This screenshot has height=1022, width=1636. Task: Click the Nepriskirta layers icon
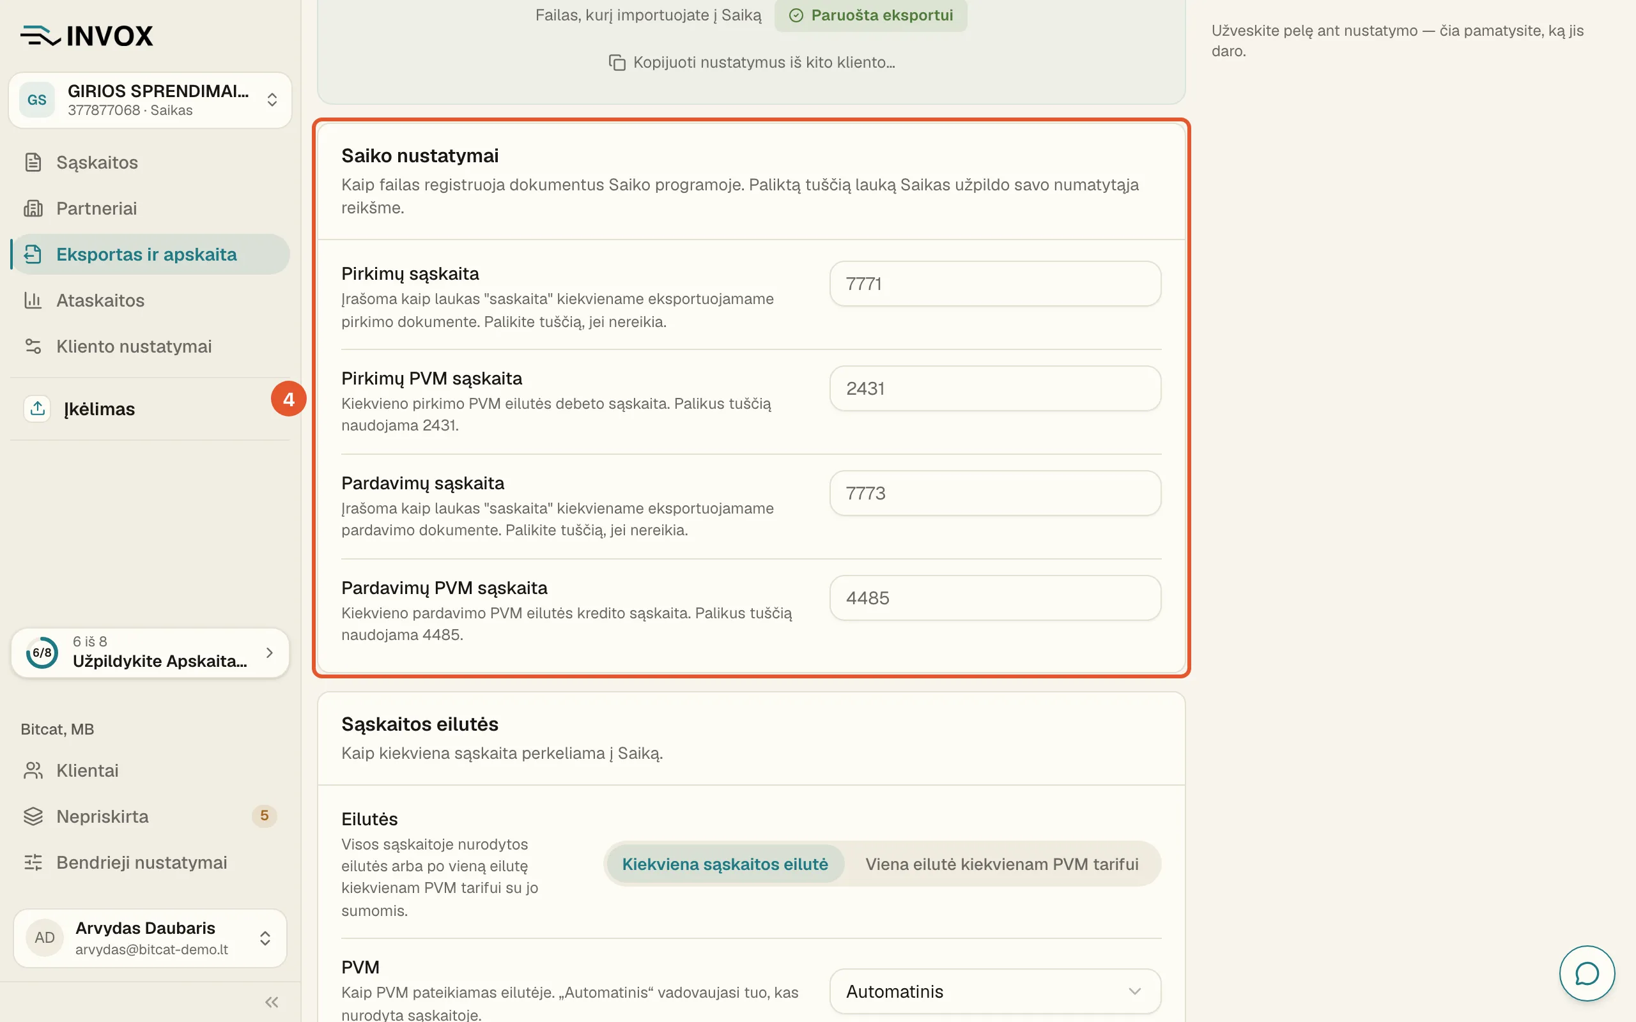tap(33, 816)
